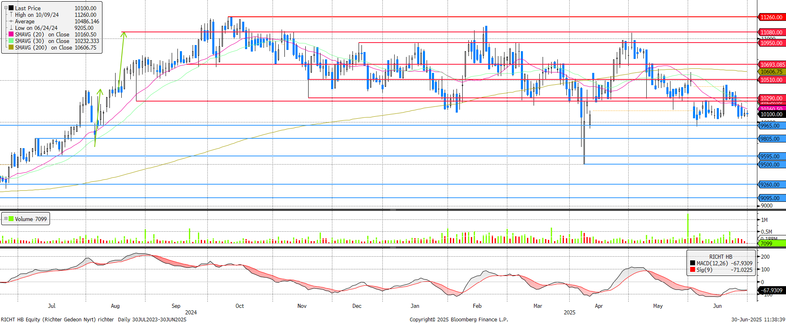This screenshot has width=786, height=323.
Task: Collapse the Last Price legend tree
Action: (x=6, y=8)
